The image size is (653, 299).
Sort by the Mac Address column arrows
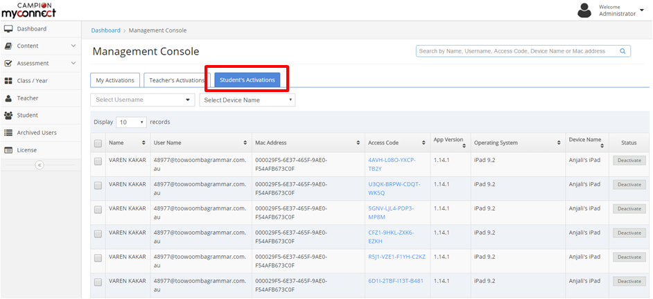click(358, 143)
